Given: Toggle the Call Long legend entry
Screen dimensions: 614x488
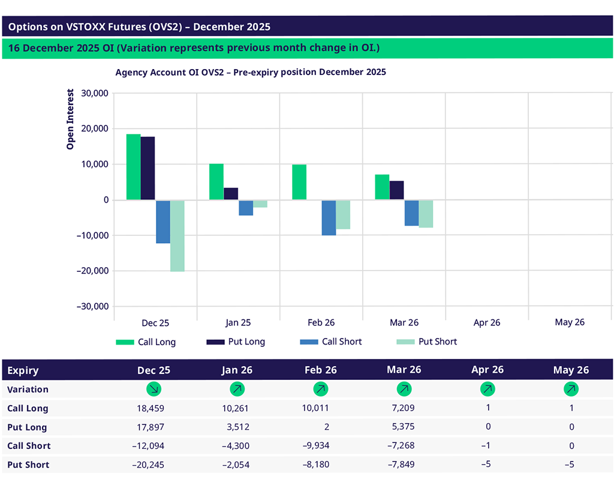Looking at the screenshot, I should coord(146,342).
